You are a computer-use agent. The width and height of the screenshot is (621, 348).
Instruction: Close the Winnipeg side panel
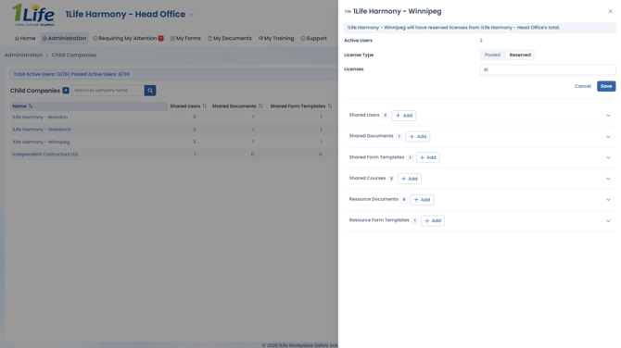pos(610,11)
